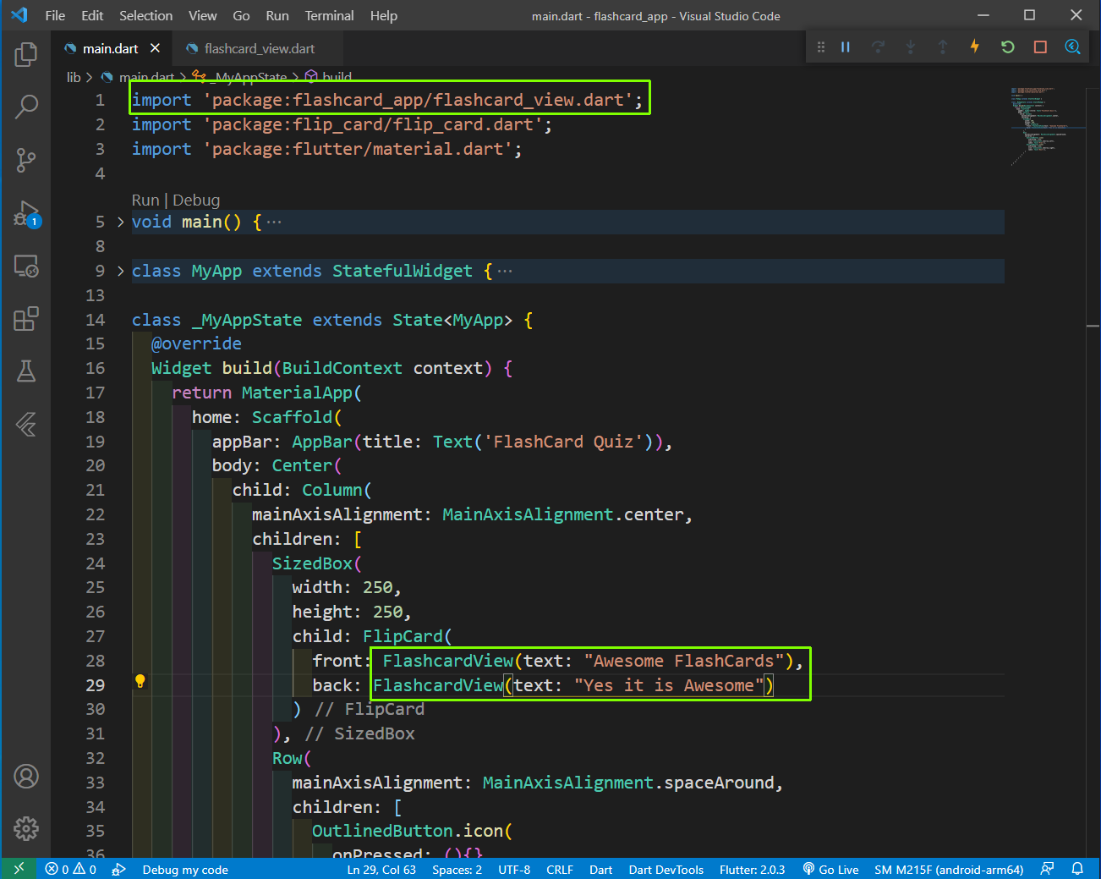Open remote window indicator in status bar
This screenshot has width=1101, height=879.
[19, 869]
